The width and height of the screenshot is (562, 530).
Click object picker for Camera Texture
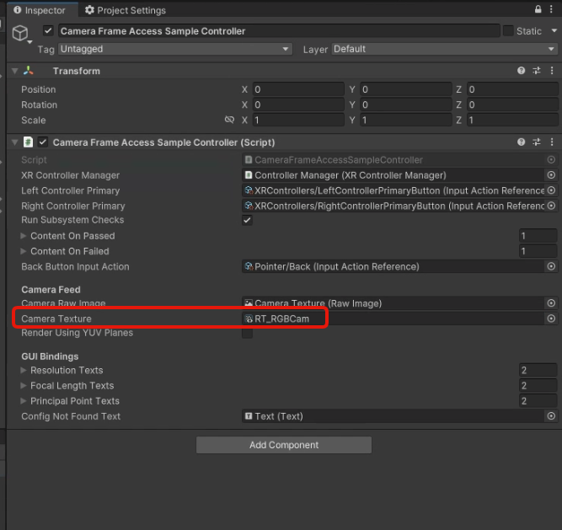(551, 319)
